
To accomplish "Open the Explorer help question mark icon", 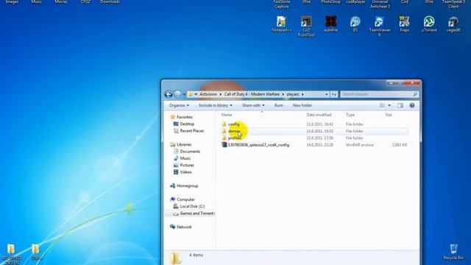I will pyautogui.click(x=412, y=105).
